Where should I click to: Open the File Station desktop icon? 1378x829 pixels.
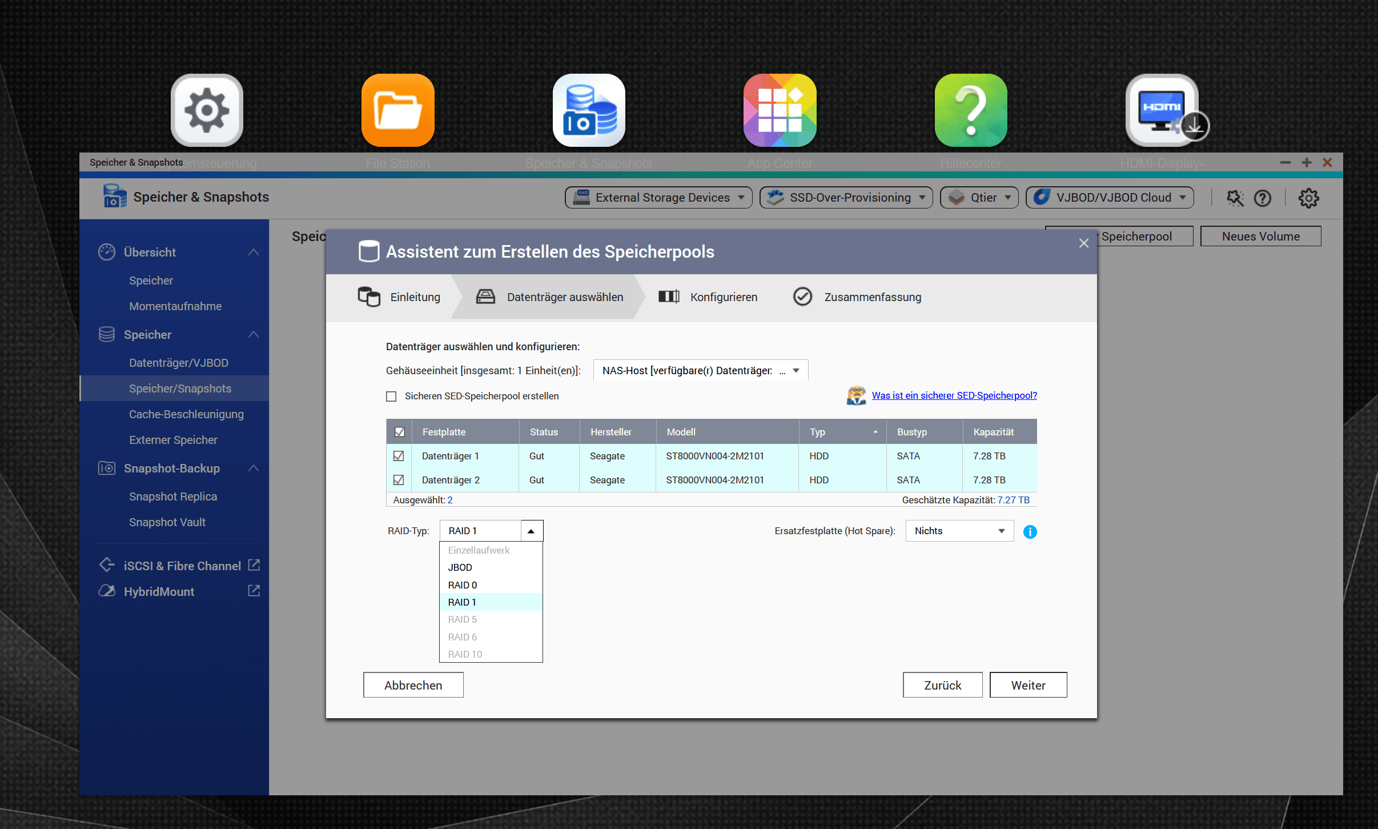pyautogui.click(x=397, y=110)
